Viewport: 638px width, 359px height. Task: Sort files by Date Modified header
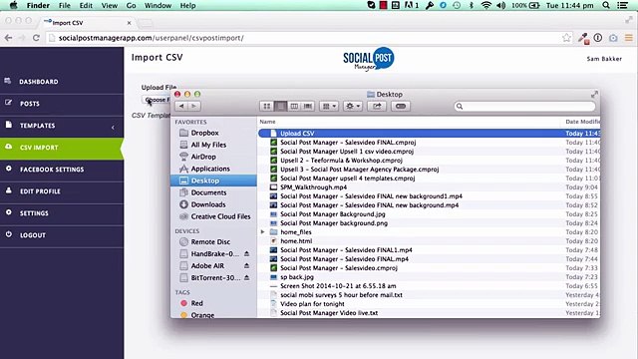[x=582, y=122]
